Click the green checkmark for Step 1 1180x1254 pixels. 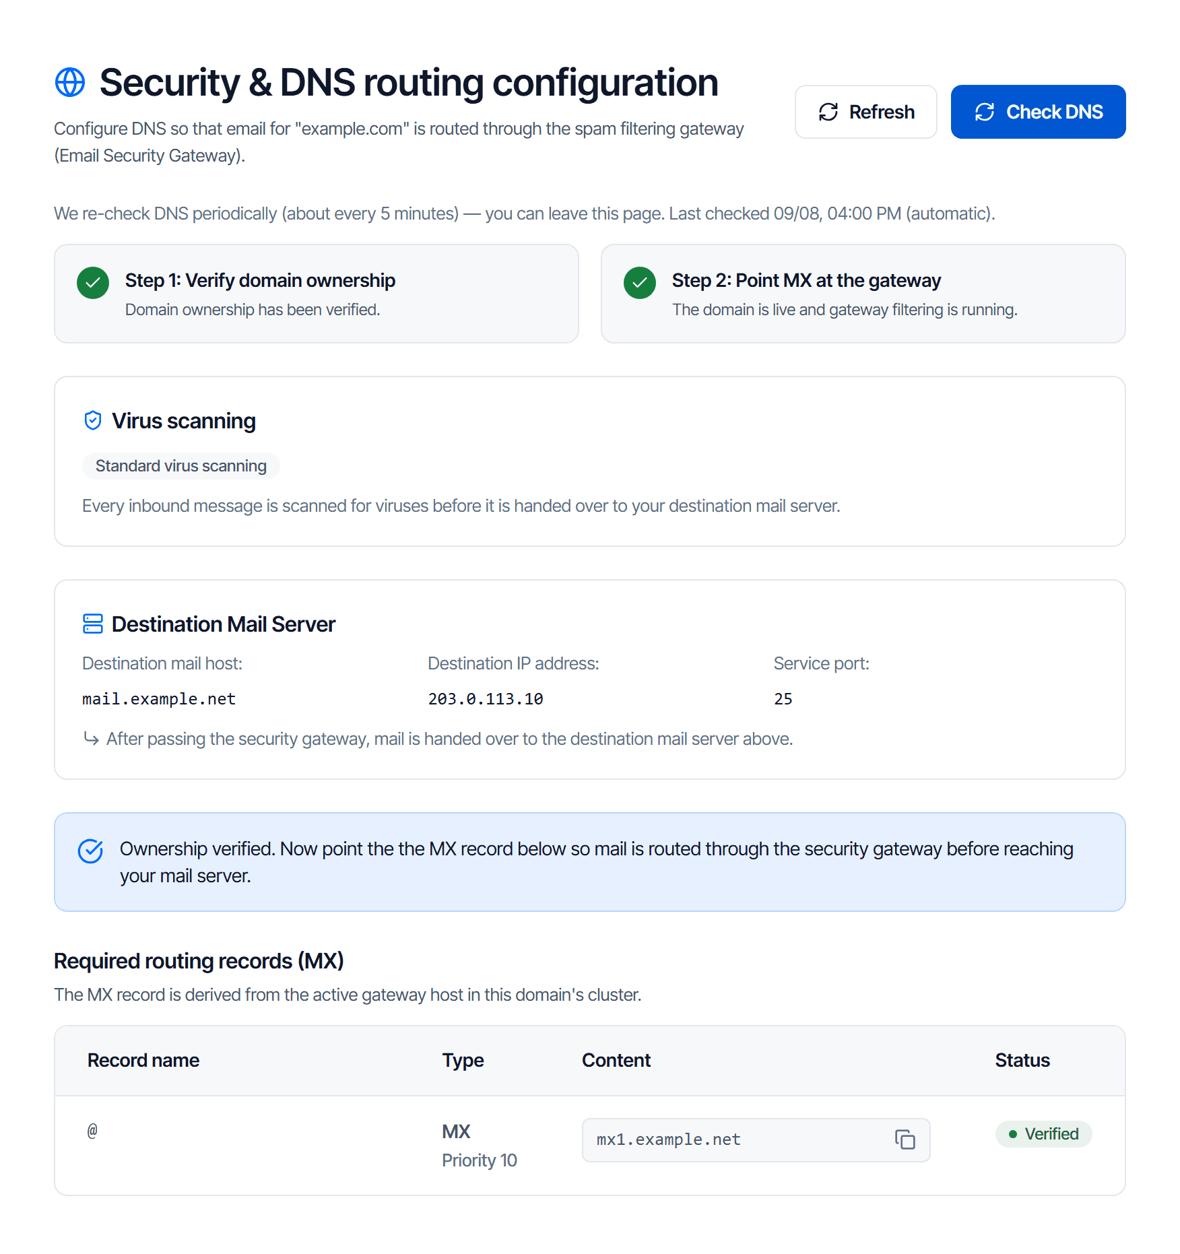[93, 283]
